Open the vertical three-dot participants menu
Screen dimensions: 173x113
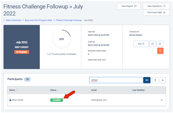(155, 80)
